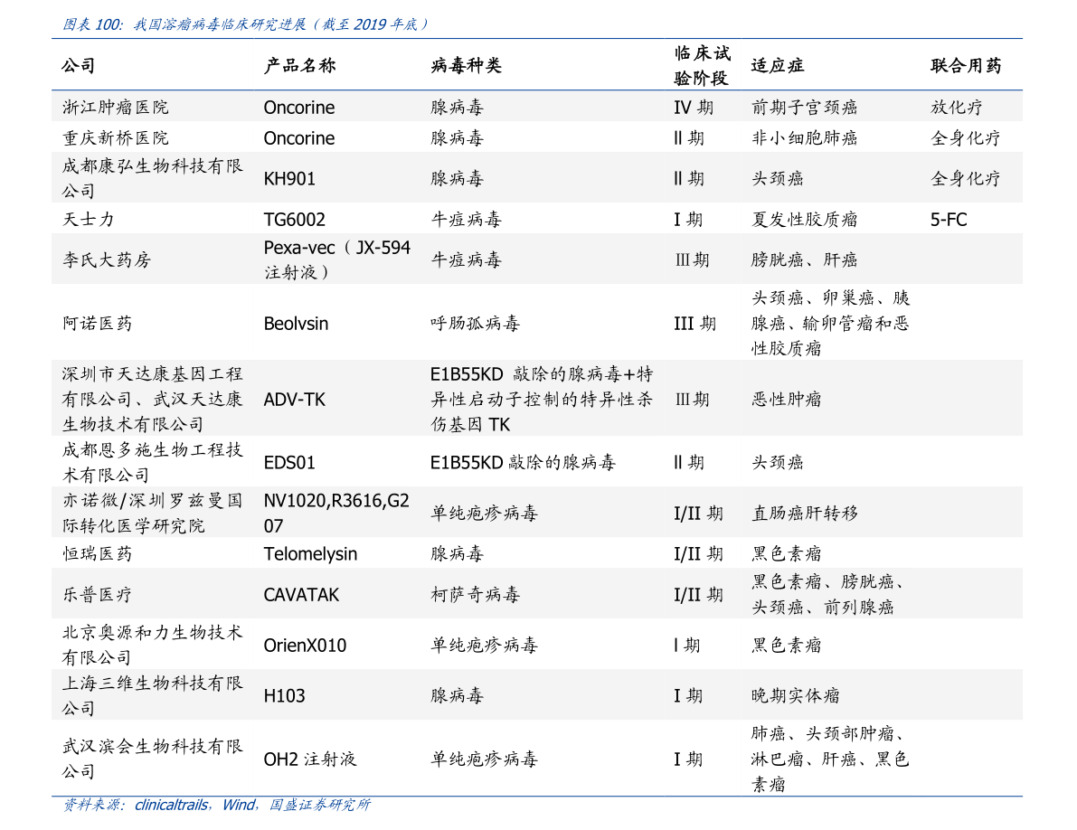Click the cell '成都康弘生物科技有限公司'
Viewport: 1077px width, 830px height.
(x=153, y=178)
